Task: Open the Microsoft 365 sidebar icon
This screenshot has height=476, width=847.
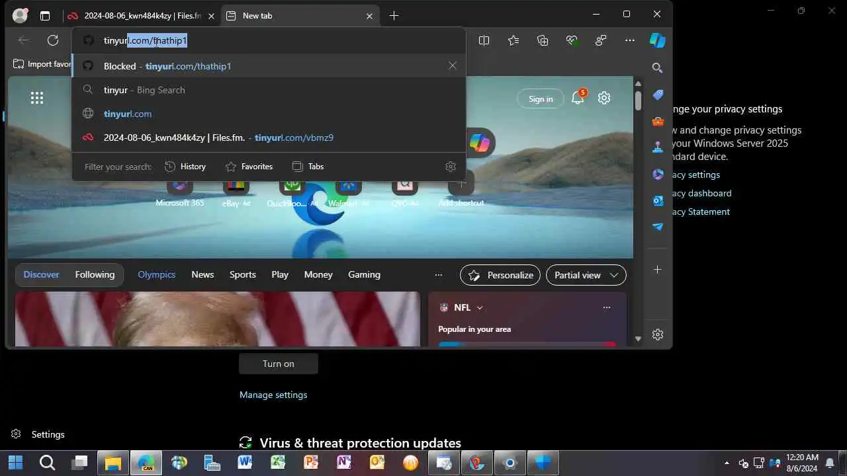Action: pos(657,175)
